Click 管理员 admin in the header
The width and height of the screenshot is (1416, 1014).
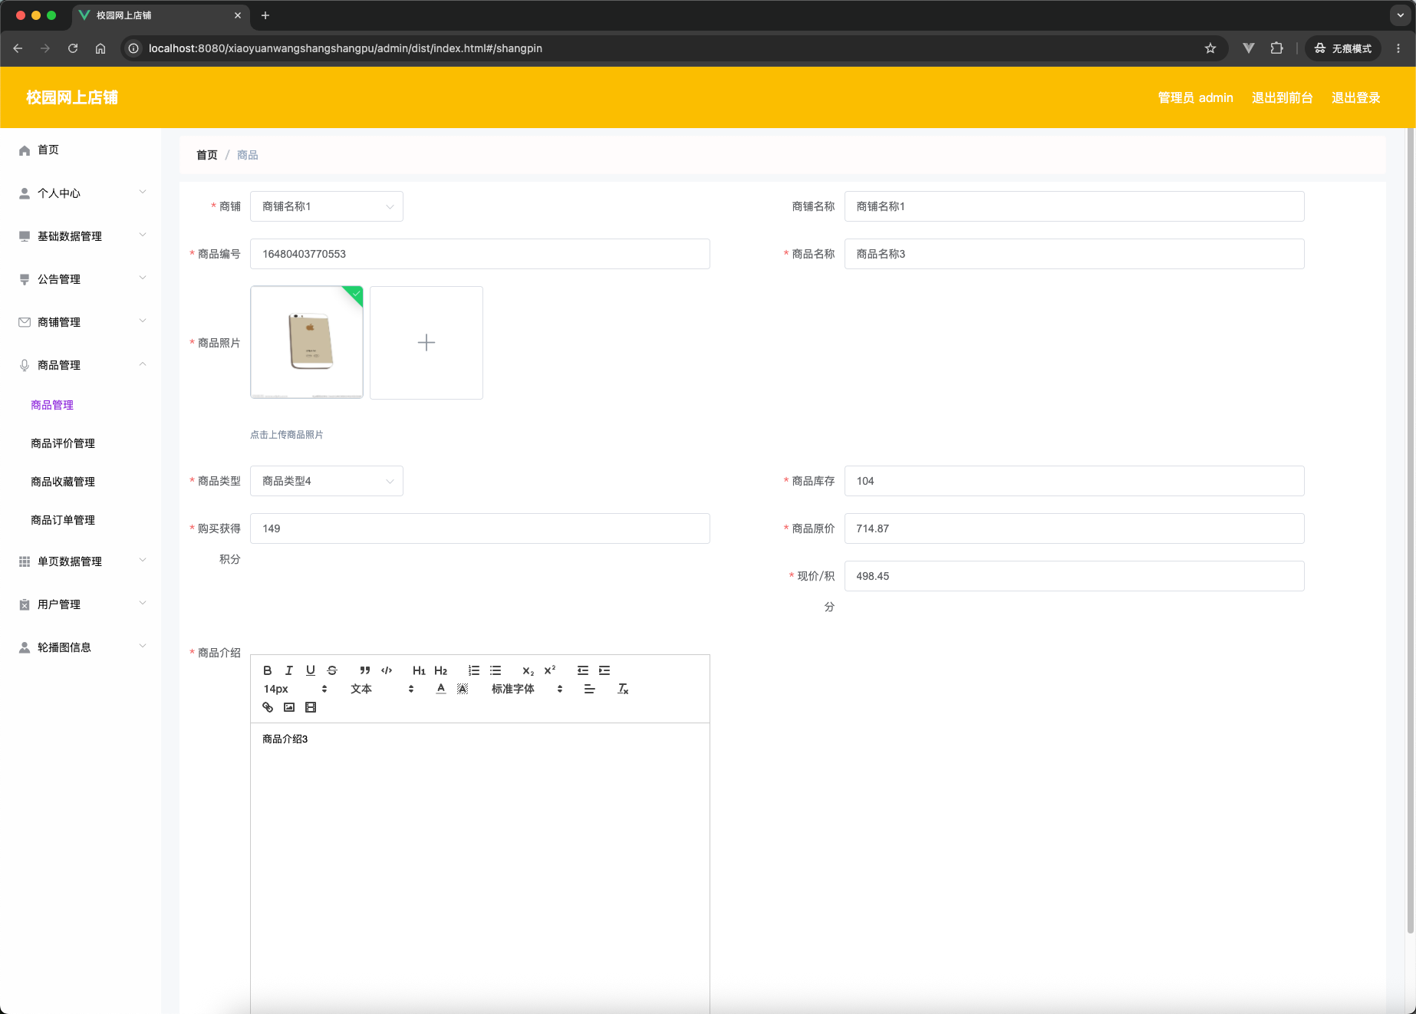pyautogui.click(x=1195, y=97)
